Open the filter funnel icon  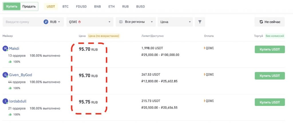click(200, 22)
